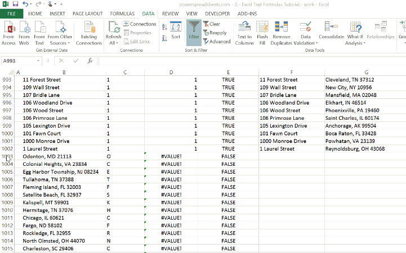Click Clear filter button
Viewport: 406px width, 253px height.
(212, 24)
